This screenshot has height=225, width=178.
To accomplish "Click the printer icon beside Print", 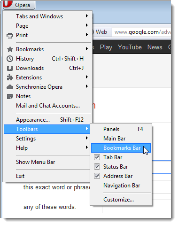I will [x=10, y=35].
